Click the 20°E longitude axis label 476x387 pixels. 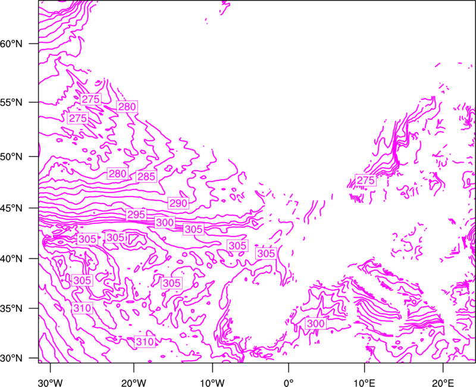point(443,383)
